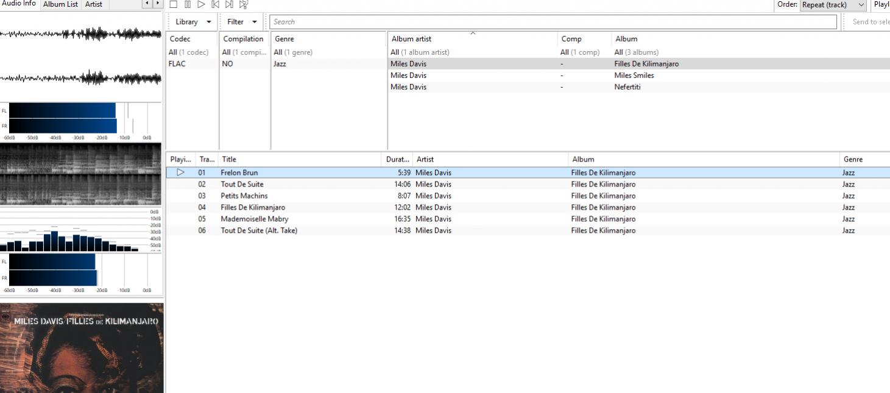
Task: Click the Filles De Kilimanjaro album cover
Action: tap(82, 348)
